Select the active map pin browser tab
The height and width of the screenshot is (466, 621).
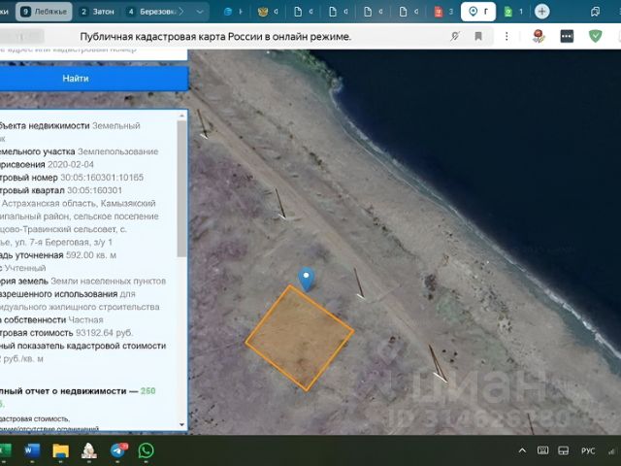coord(478,12)
